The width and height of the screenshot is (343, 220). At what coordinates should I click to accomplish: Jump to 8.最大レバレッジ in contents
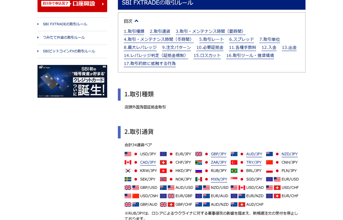click(x=140, y=47)
